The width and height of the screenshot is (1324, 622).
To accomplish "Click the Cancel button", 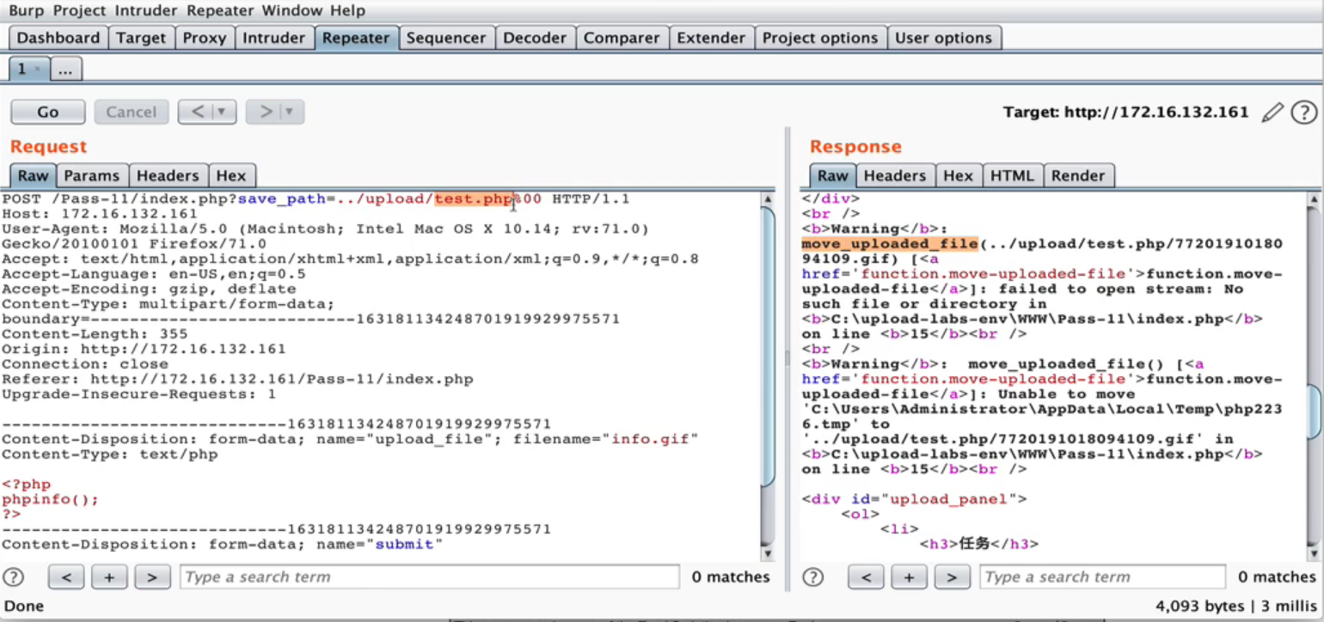I will (x=132, y=112).
